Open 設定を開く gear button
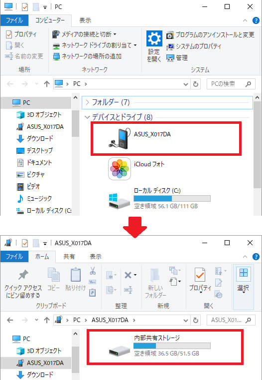Viewport: 262px width, 380px height. pyautogui.click(x=154, y=46)
